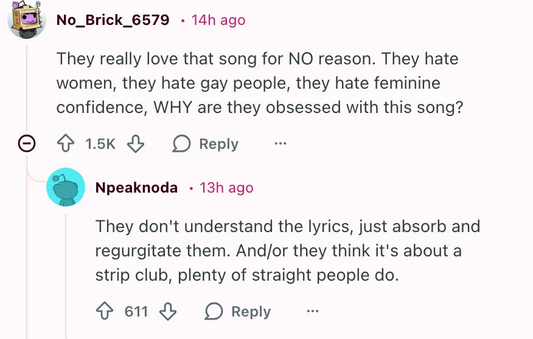Open the Npeaknoda username link
This screenshot has width=533, height=339.
click(x=136, y=188)
